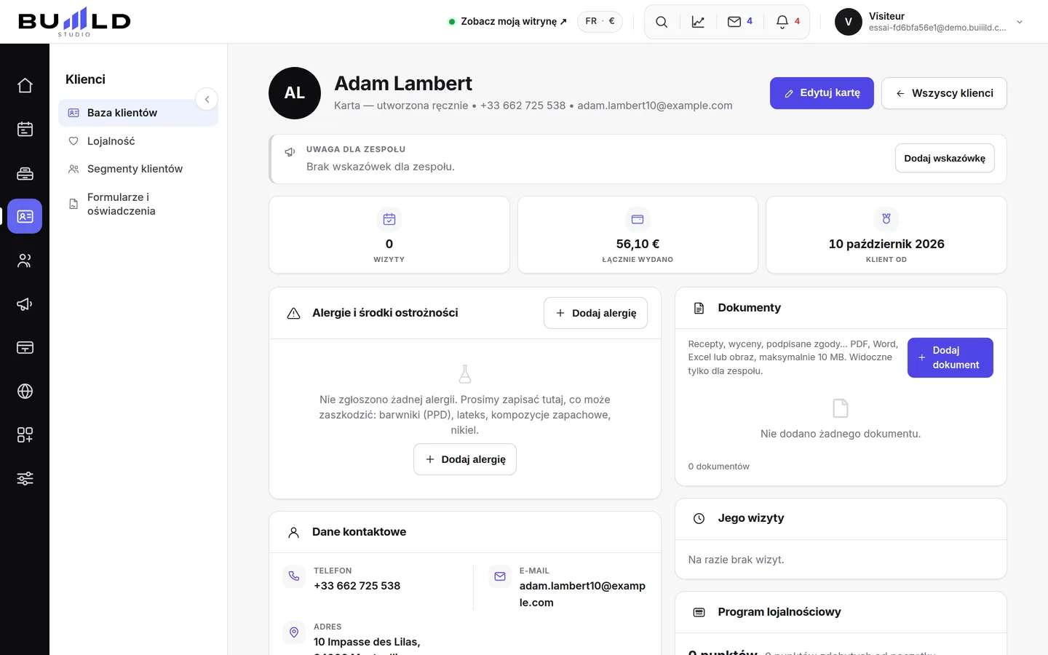This screenshot has height=655, width=1048.
Task: Open the home icon in left sidebar
Action: (x=25, y=86)
